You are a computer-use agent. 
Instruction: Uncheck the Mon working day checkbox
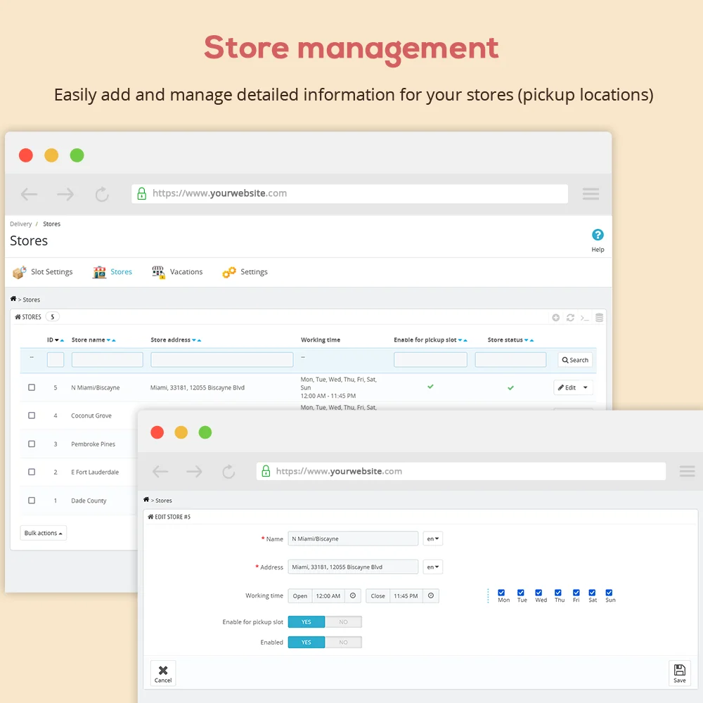coord(501,593)
